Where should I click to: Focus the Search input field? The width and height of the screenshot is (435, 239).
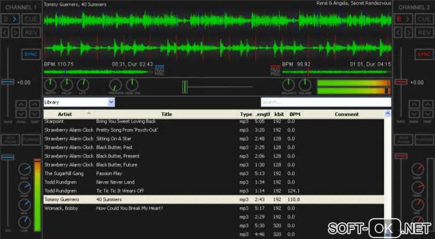tap(326, 102)
